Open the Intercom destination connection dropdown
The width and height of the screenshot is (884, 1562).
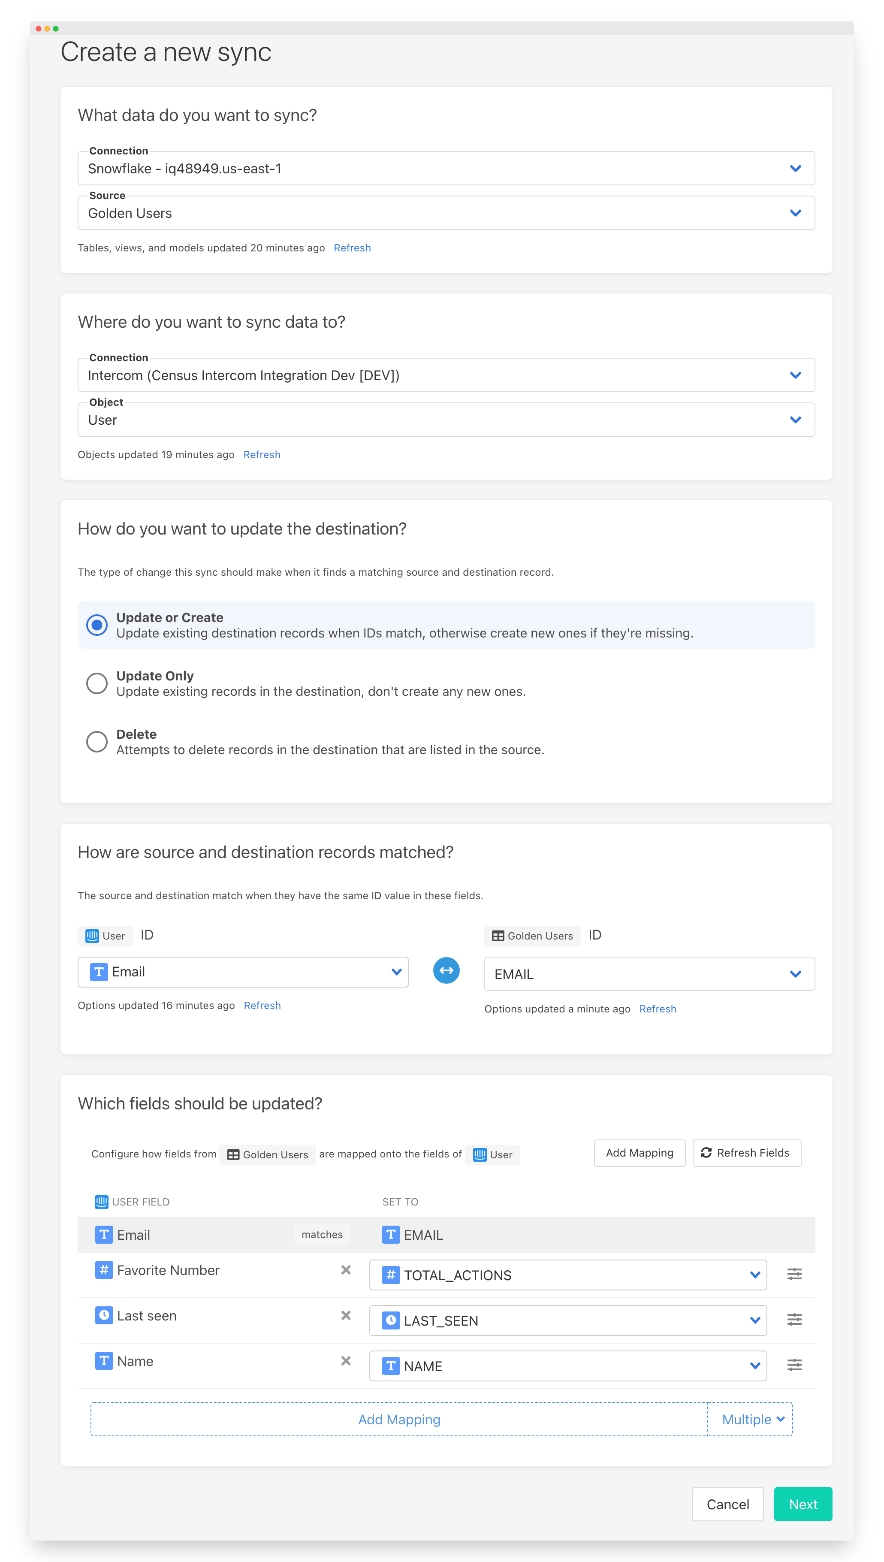446,375
